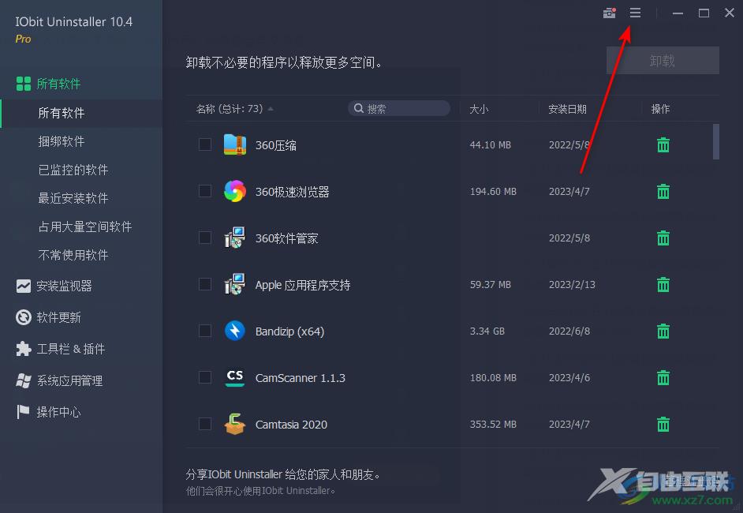Click the 卸载 button
Viewport: 743px width, 513px height.
pos(663,60)
